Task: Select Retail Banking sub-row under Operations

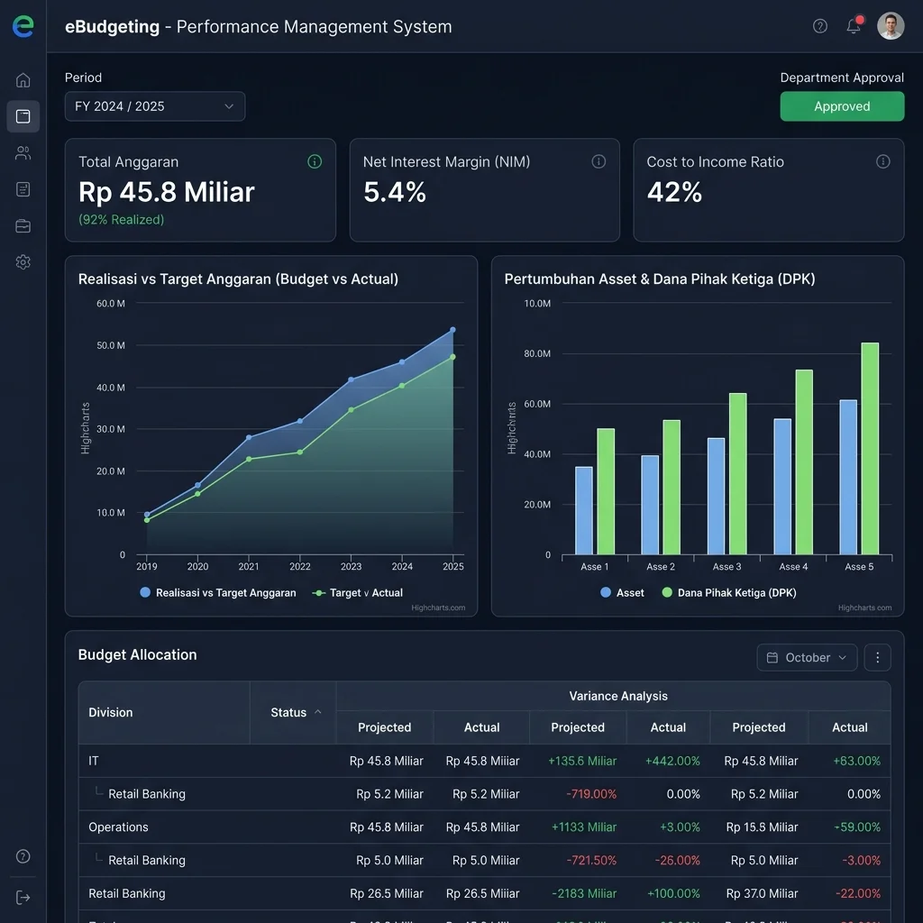Action: point(484,860)
